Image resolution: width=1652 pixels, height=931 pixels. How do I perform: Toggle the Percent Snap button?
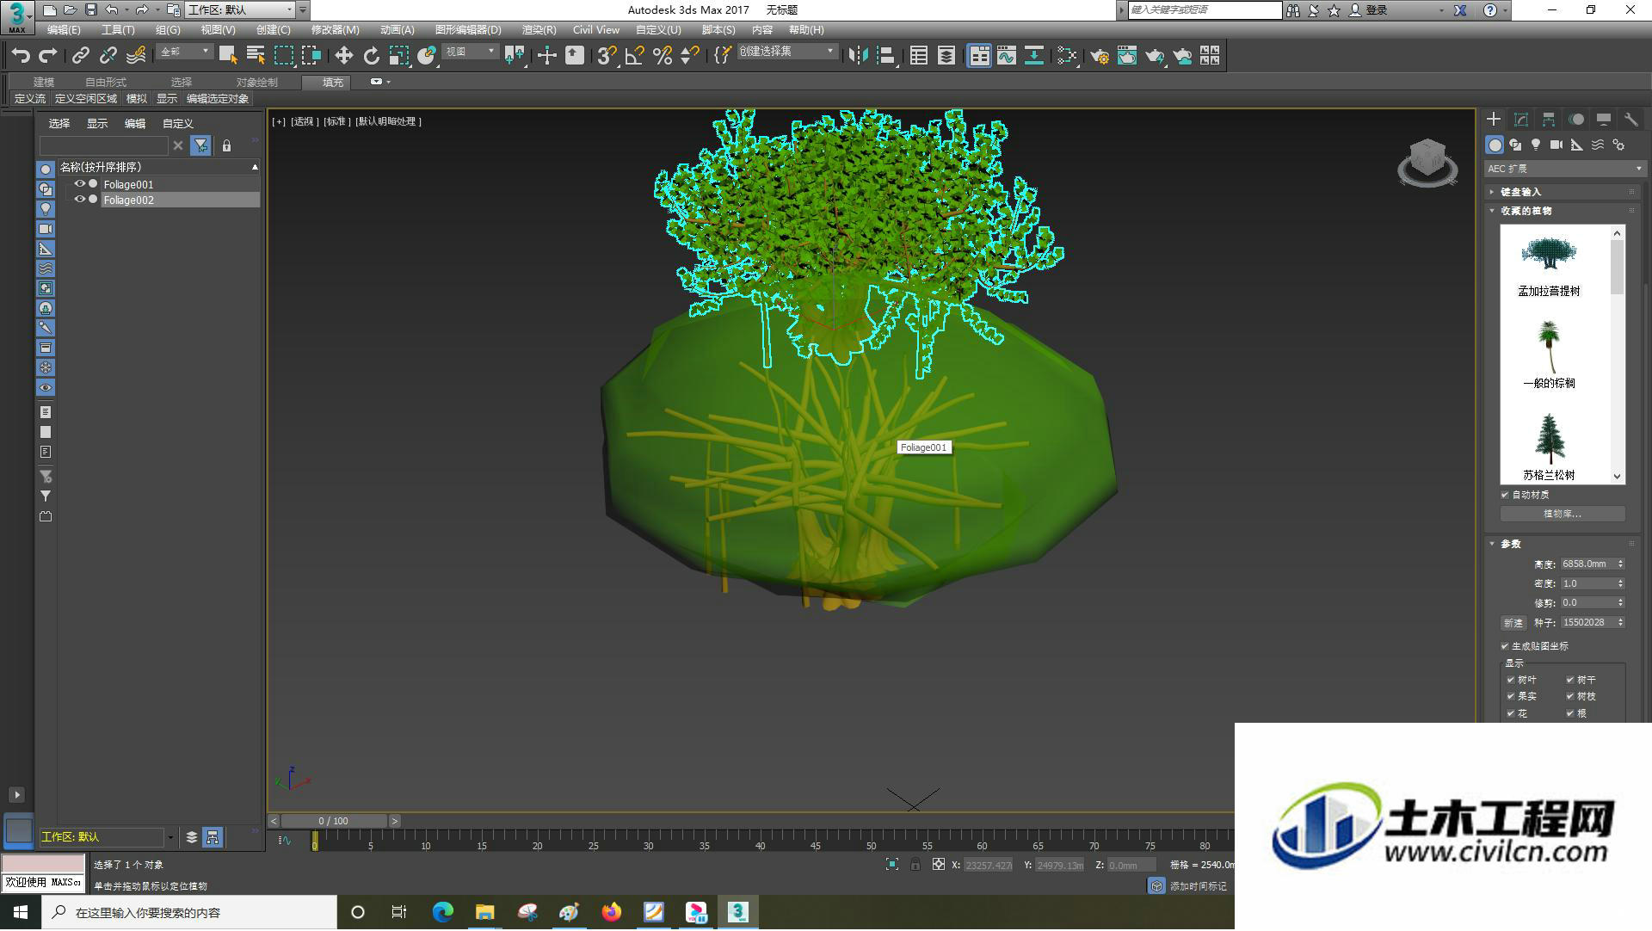pos(662,56)
